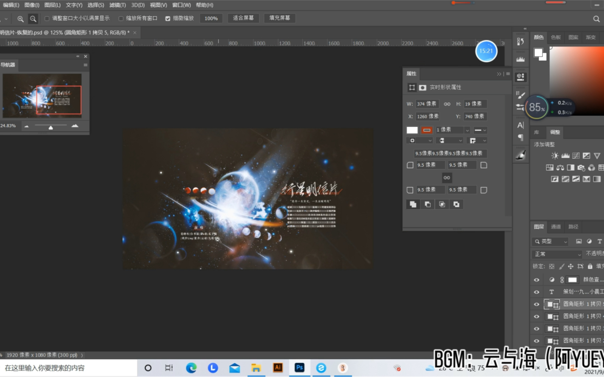Image resolution: width=604 pixels, height=377 pixels.
Task: Open the layer blend mode 正常 dropdown
Action: click(x=557, y=254)
